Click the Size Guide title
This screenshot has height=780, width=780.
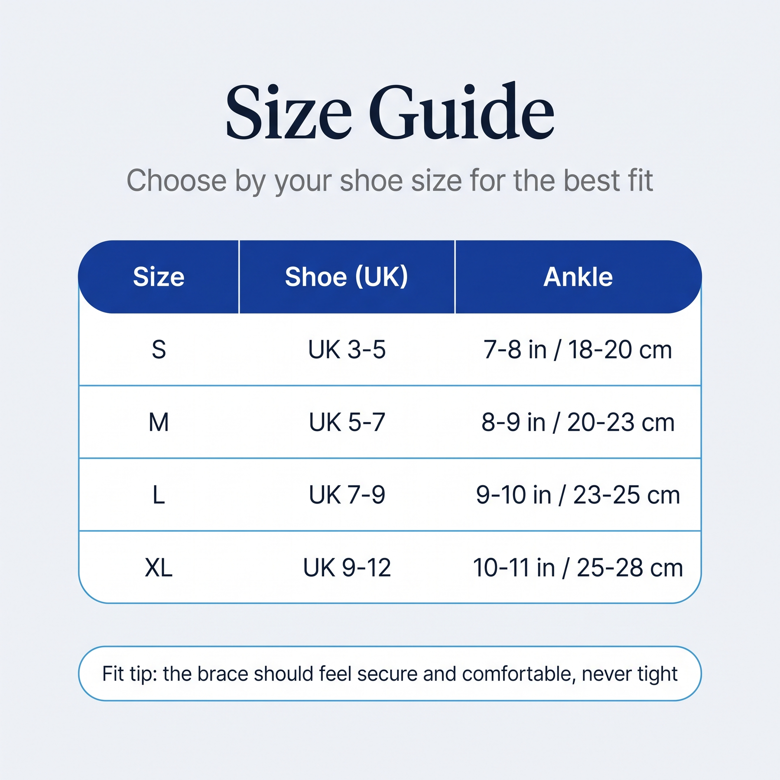(x=390, y=112)
